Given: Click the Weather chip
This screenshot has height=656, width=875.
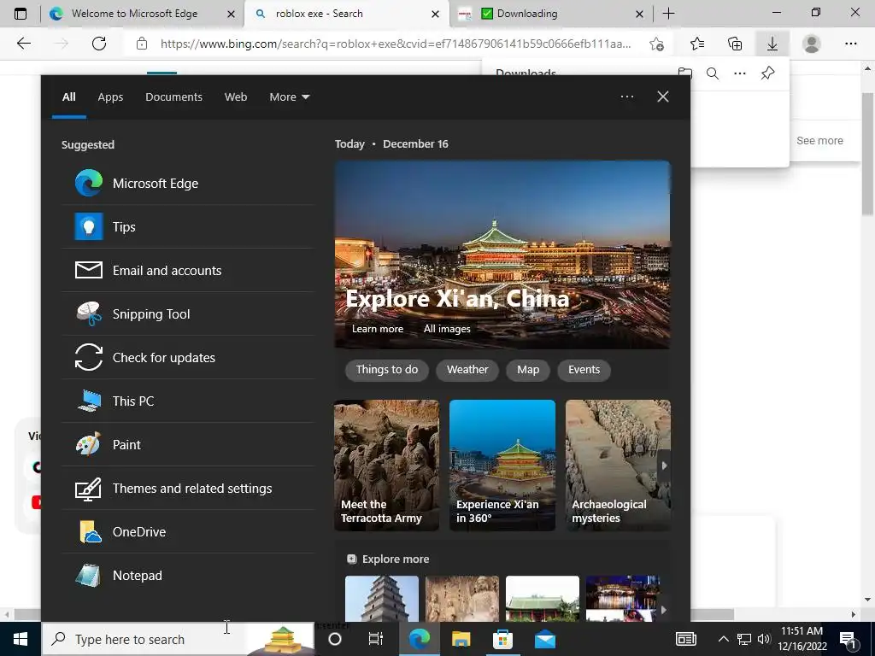Looking at the screenshot, I should (x=467, y=370).
